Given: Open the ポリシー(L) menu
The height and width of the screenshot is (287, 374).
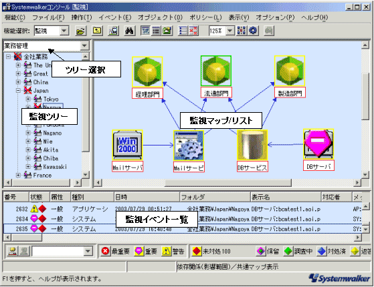Looking at the screenshot, I should [205, 17].
